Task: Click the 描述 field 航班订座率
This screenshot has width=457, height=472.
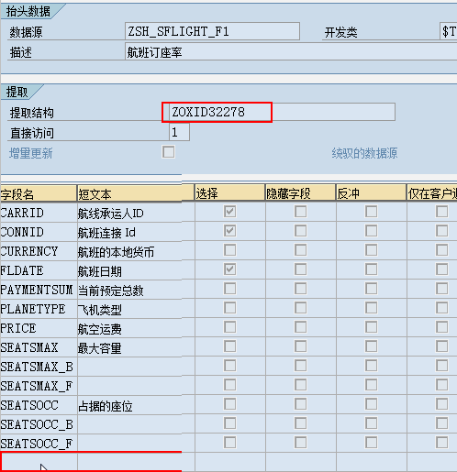Action: click(291, 51)
